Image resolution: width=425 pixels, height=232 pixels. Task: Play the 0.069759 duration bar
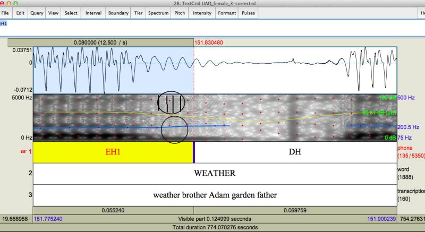295,210
